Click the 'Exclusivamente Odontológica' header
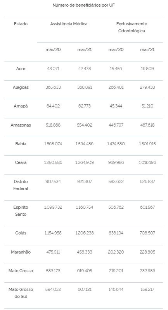This screenshot has height=310, width=168. (132, 27)
